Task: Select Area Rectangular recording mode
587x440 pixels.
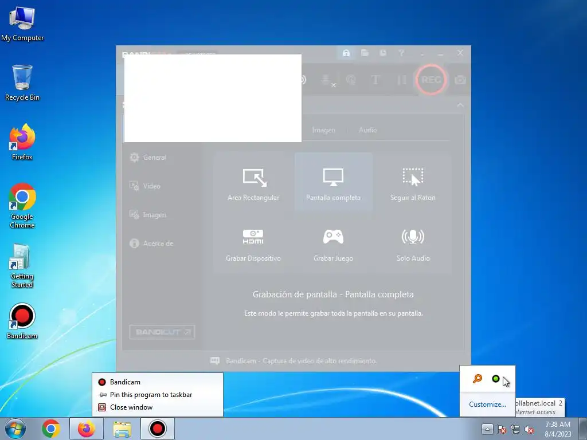Action: [253, 183]
